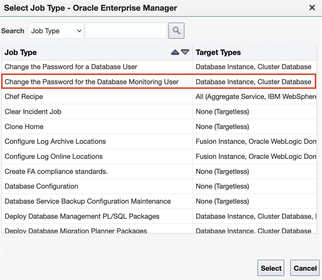
Task: Close the Select Job Type dialog
Action: point(312,8)
